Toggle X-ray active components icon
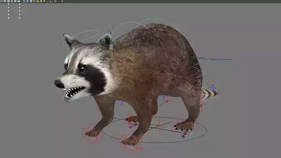The width and height of the screenshot is (281, 158). tap(59, 1)
